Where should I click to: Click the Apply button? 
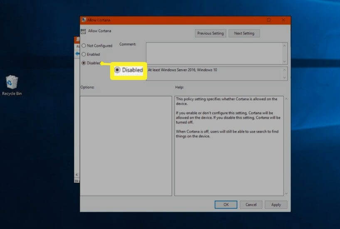[276, 205]
